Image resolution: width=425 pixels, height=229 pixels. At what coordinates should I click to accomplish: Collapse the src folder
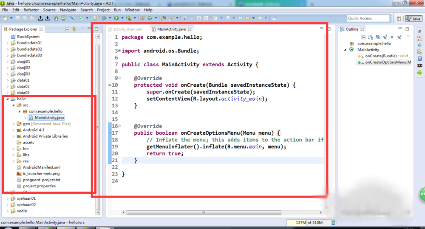point(14,105)
